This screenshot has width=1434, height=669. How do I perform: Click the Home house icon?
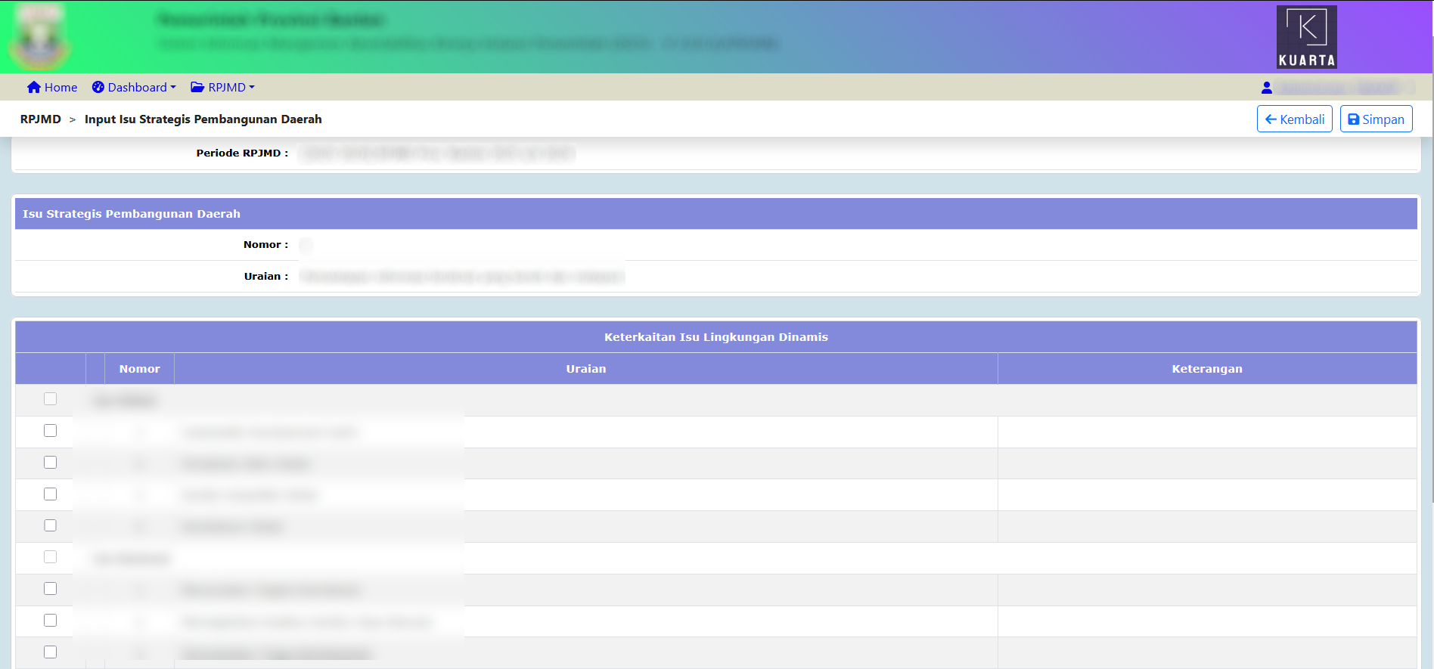pyautogui.click(x=33, y=87)
